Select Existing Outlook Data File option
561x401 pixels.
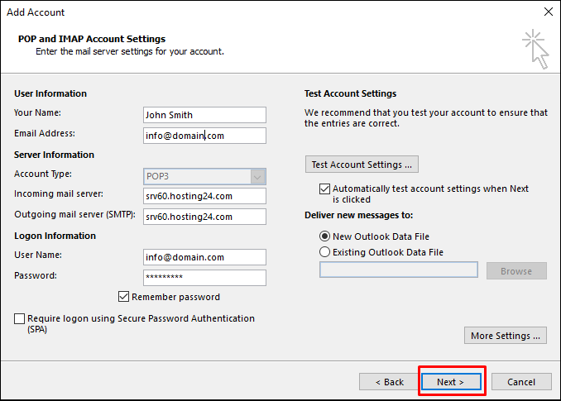(324, 252)
